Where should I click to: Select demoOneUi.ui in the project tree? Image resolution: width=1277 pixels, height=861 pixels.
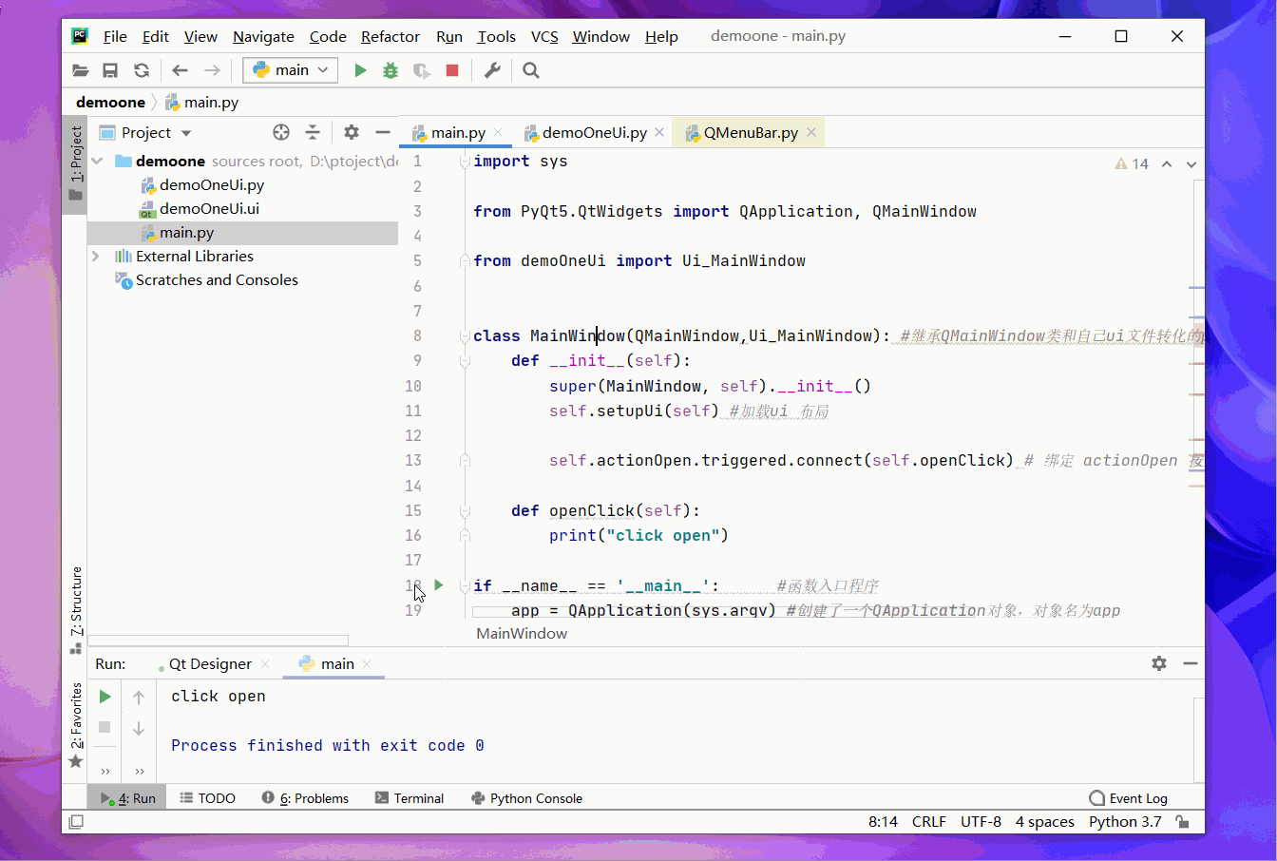[209, 209]
